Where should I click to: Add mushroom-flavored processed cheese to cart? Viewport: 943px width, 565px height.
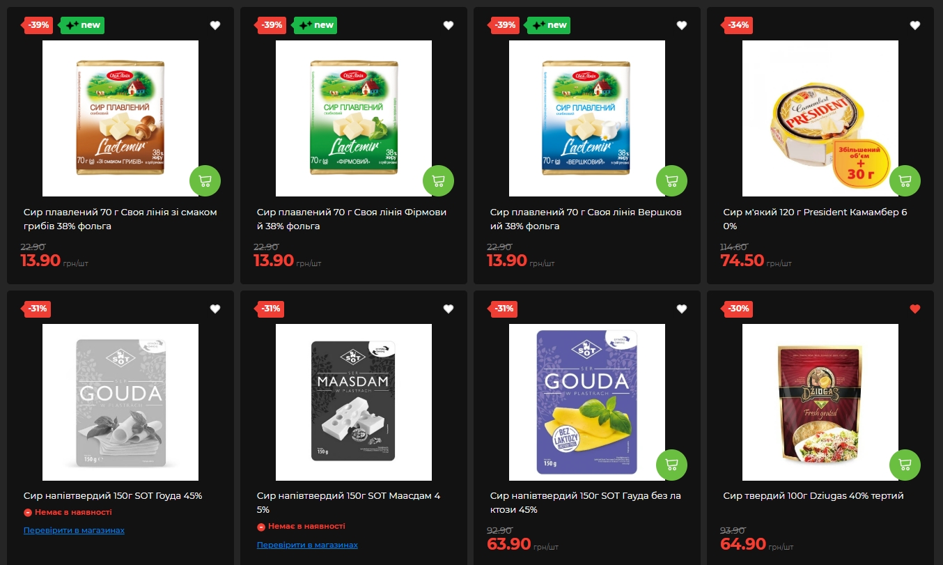tap(205, 181)
